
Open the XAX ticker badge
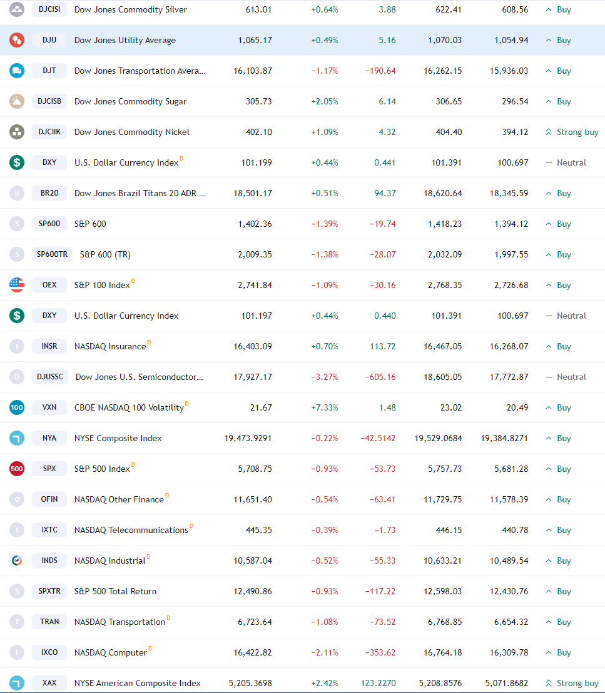coord(49,683)
